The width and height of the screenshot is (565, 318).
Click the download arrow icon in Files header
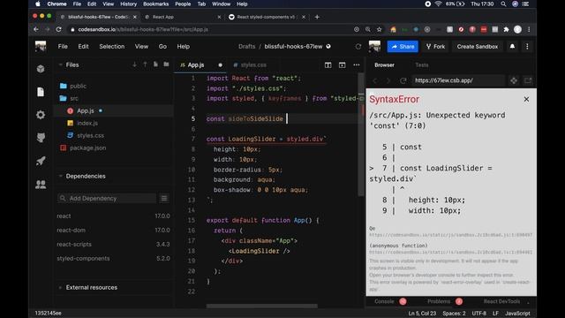pyautogui.click(x=135, y=64)
